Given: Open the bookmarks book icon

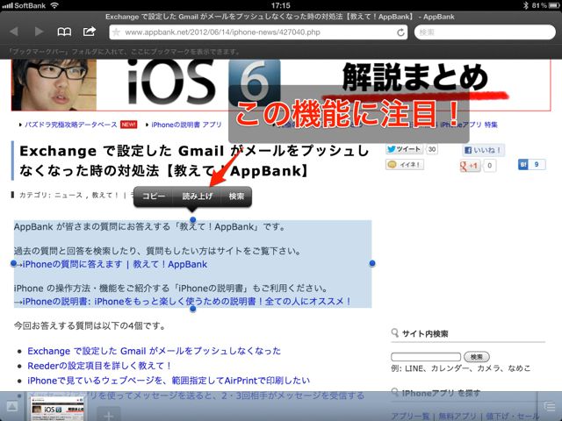Looking at the screenshot, I should [x=64, y=32].
